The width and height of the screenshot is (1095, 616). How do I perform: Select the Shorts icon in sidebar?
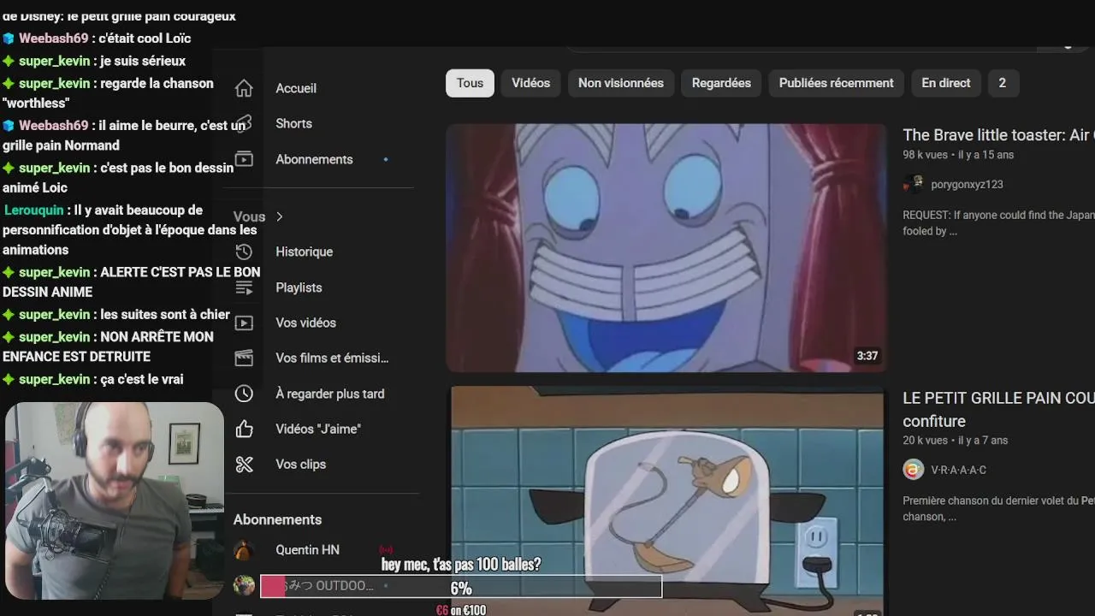pos(244,123)
